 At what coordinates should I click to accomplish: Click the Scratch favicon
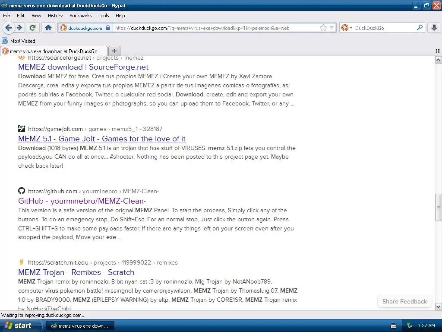[22, 262]
